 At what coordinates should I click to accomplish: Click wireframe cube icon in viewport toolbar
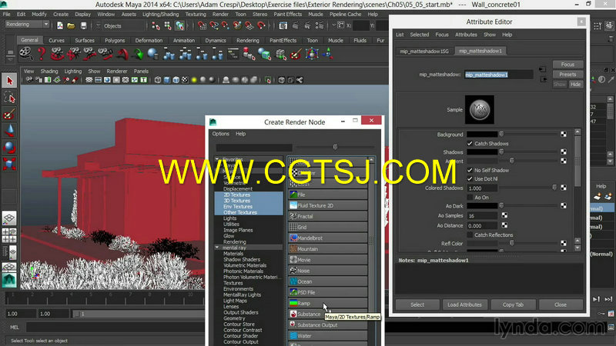tap(158, 80)
